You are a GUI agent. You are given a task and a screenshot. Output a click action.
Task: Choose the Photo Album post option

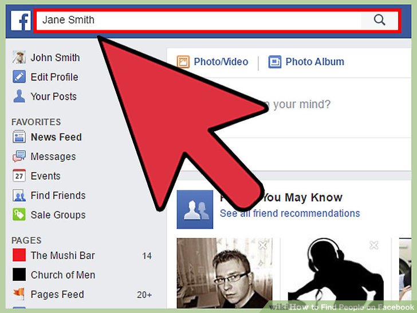(x=306, y=62)
